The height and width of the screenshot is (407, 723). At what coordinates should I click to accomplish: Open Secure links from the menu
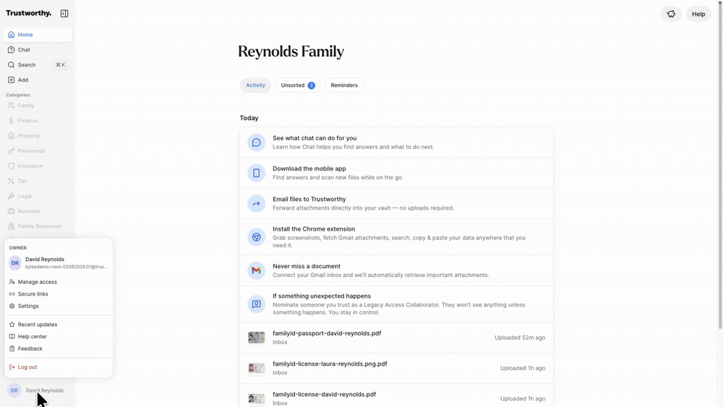tap(33, 294)
